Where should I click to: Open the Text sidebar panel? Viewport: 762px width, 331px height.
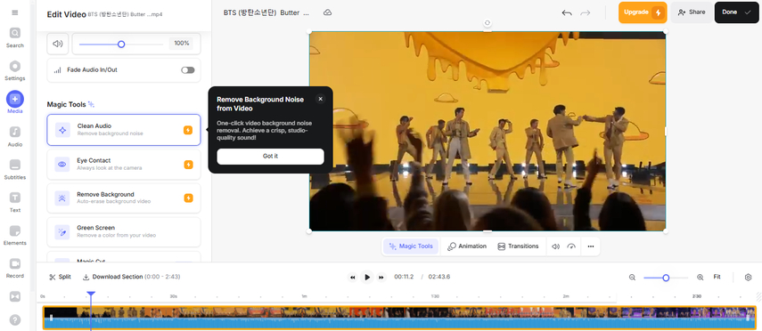14,202
